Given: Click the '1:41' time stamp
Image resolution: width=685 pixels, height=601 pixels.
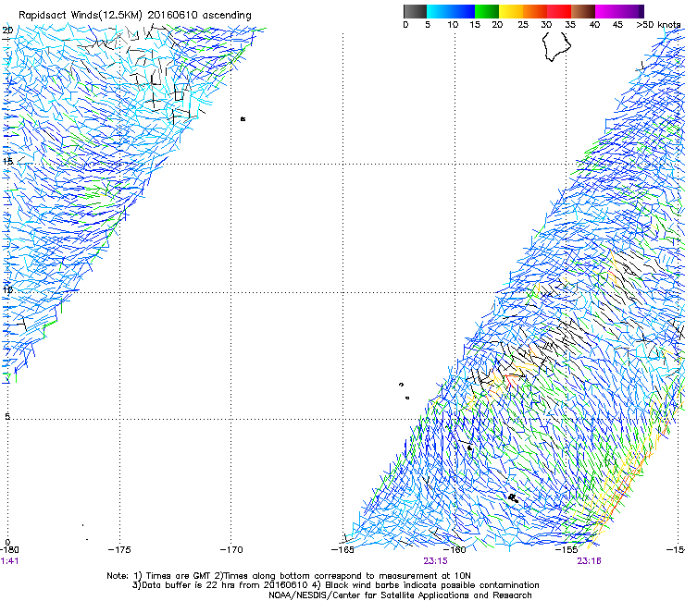Looking at the screenshot, I should [x=9, y=561].
